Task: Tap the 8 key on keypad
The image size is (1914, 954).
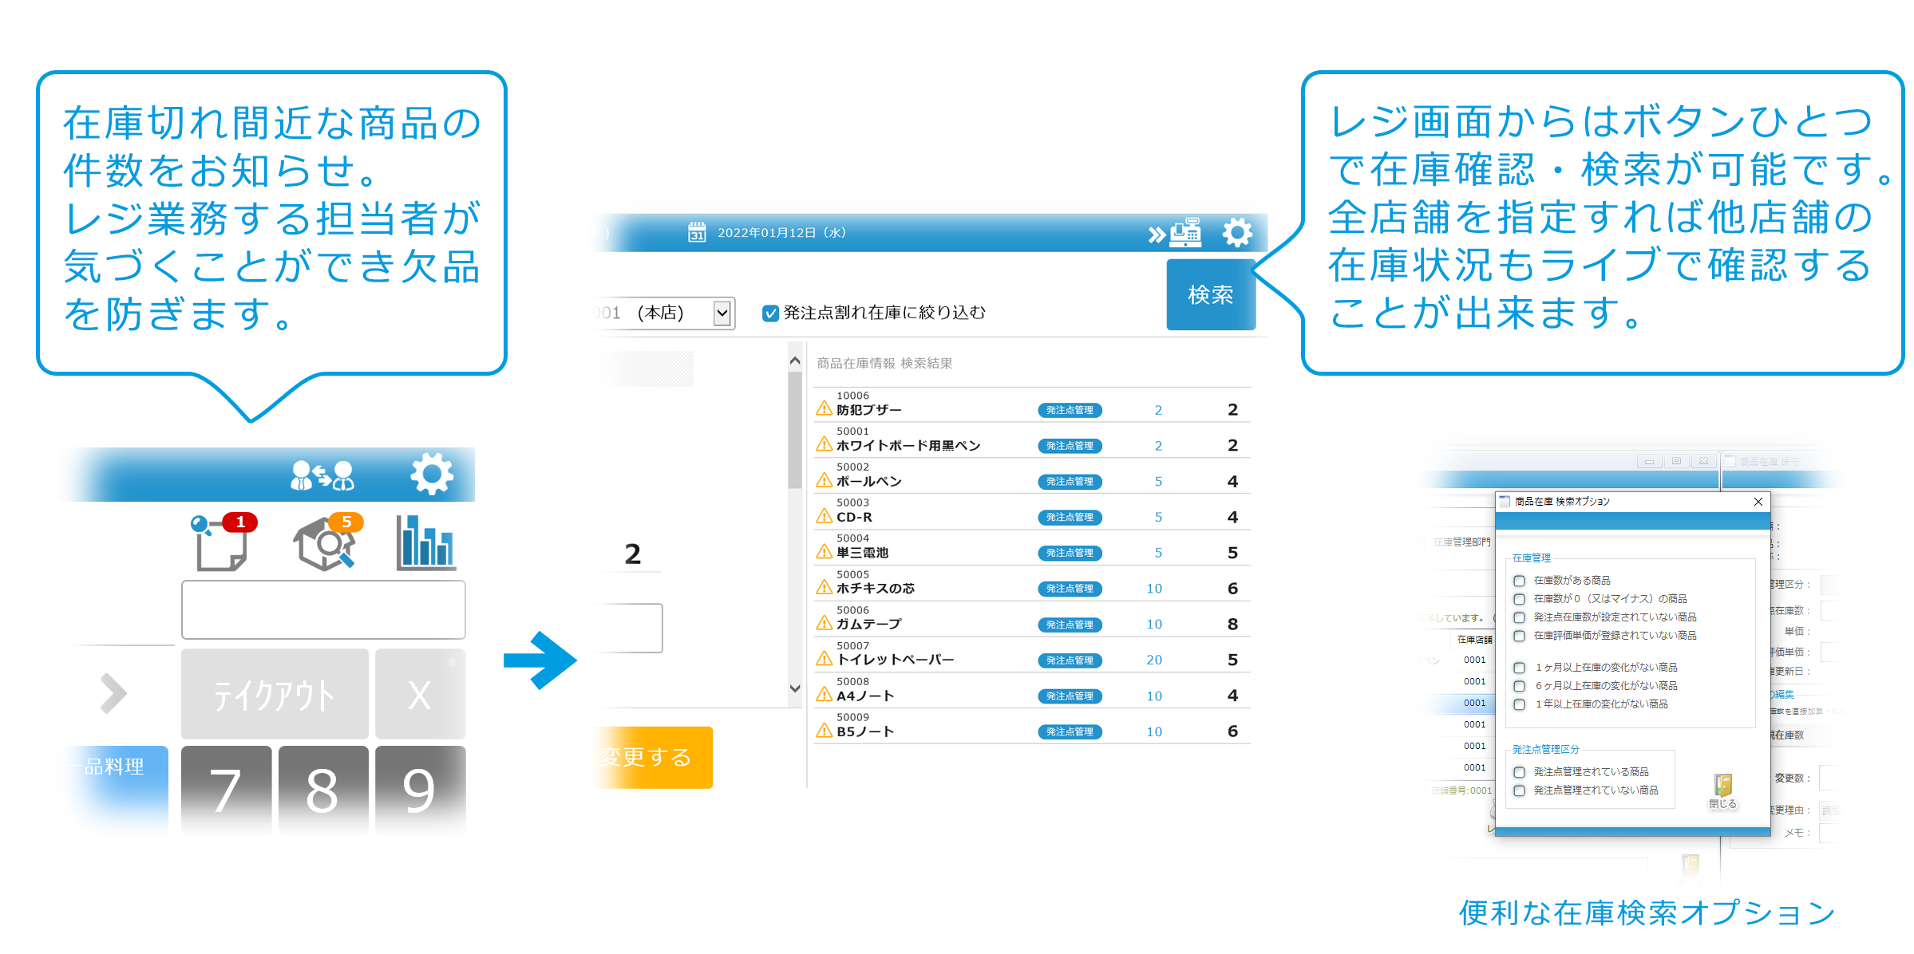Action: [323, 789]
